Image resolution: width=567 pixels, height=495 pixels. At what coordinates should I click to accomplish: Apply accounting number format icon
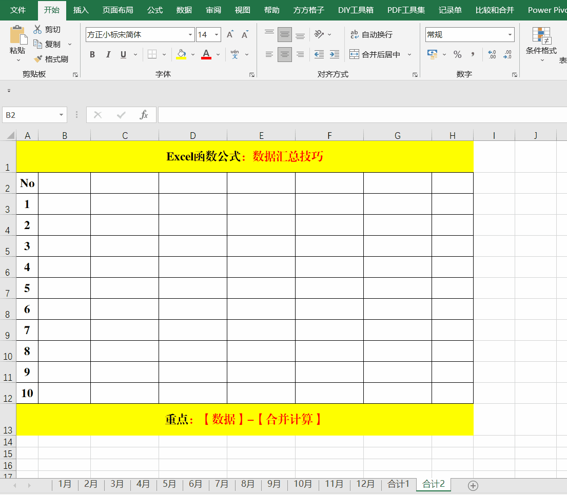click(432, 54)
